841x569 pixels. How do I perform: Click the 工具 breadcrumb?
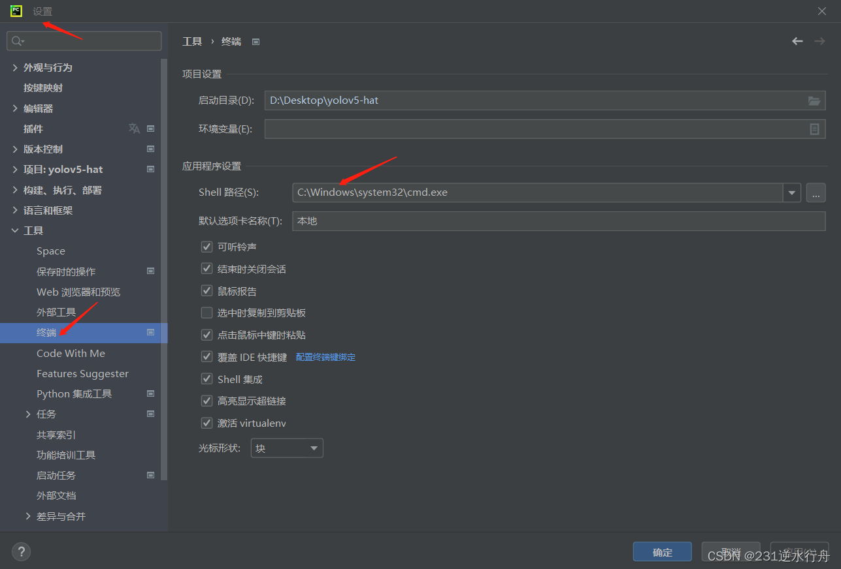coord(192,41)
